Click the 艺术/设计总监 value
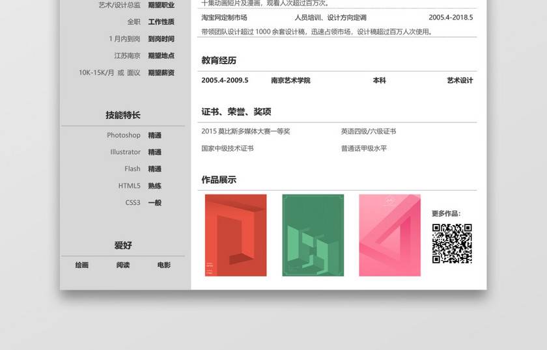The height and width of the screenshot is (350, 547). 119,5
